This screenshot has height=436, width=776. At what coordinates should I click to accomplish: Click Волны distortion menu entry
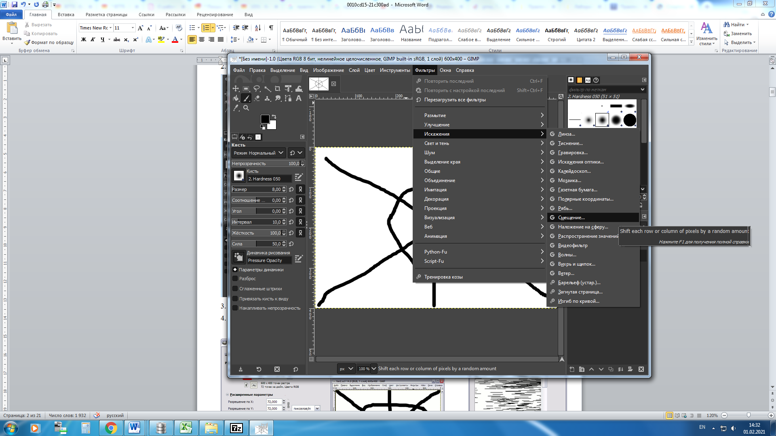pos(567,254)
